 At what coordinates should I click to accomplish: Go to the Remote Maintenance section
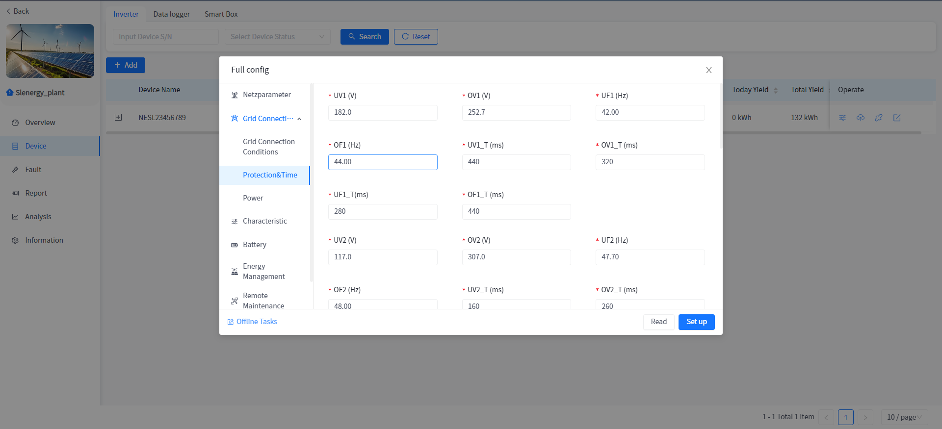point(263,301)
